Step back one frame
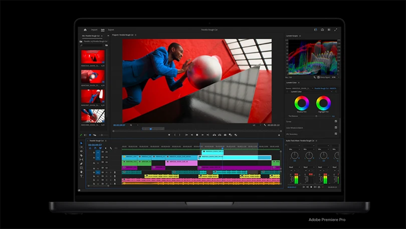The width and height of the screenshot is (406, 229). pyautogui.click(x=192, y=135)
